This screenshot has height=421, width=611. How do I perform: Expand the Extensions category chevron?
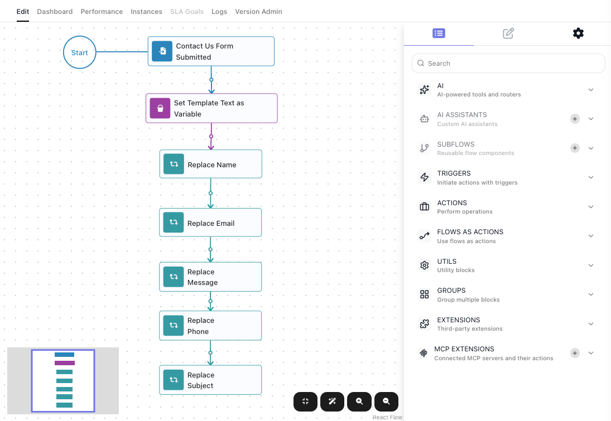tap(591, 323)
